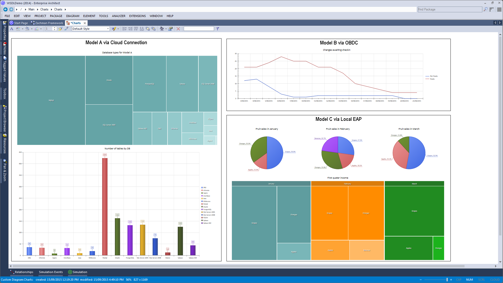Click the Text color tool
Screen dimensions: 503x283
(12, 29)
